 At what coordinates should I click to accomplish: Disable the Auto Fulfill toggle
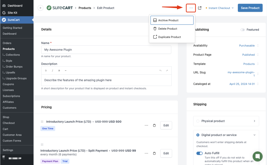tap(199, 153)
